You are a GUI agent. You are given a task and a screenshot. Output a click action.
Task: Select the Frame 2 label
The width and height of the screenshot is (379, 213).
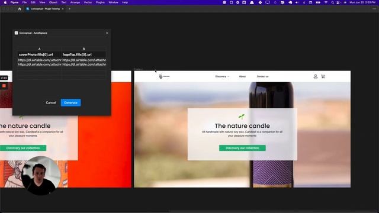(x=139, y=69)
